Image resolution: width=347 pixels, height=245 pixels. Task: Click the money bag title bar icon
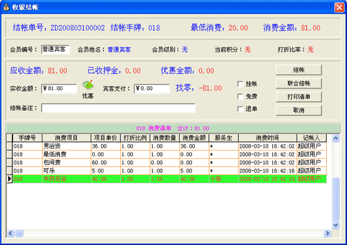coord(6,8)
